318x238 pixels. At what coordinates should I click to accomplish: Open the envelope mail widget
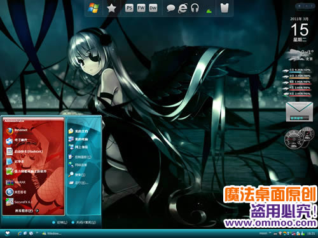pyautogui.click(x=299, y=112)
